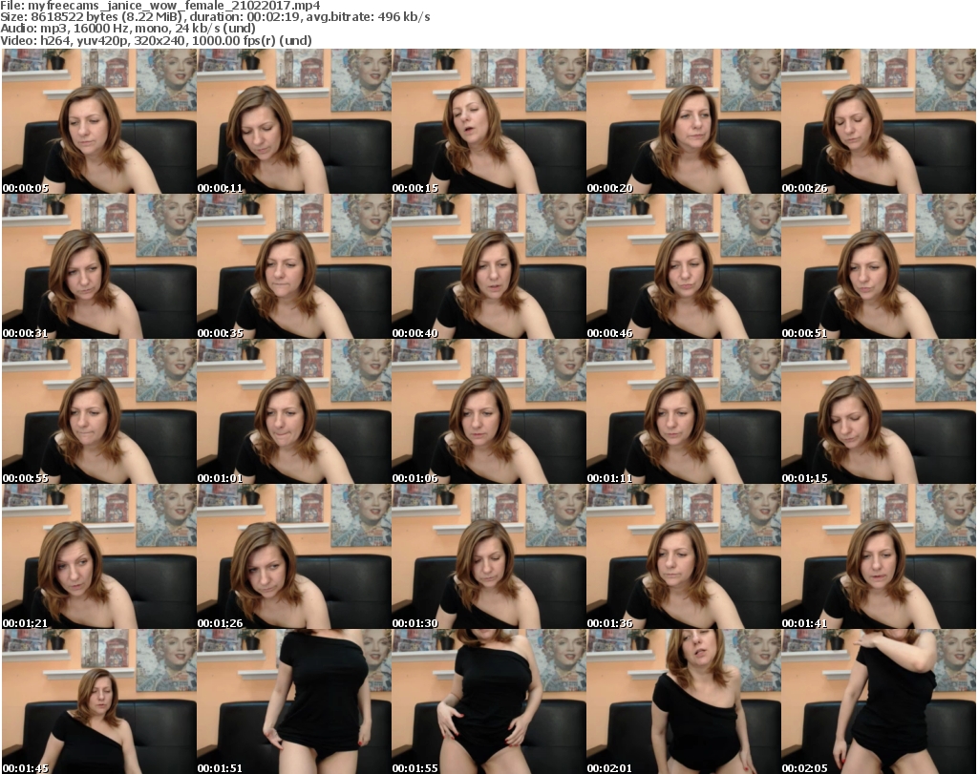View the thumbnail at 00:01:51

(294, 701)
